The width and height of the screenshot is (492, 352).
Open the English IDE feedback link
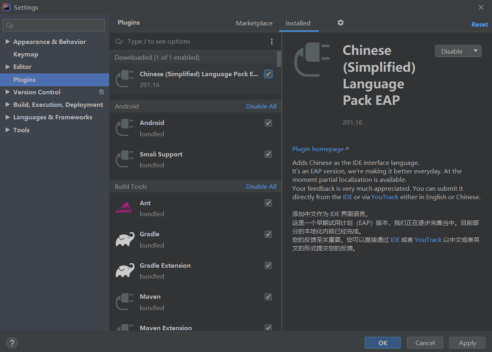coord(347,197)
